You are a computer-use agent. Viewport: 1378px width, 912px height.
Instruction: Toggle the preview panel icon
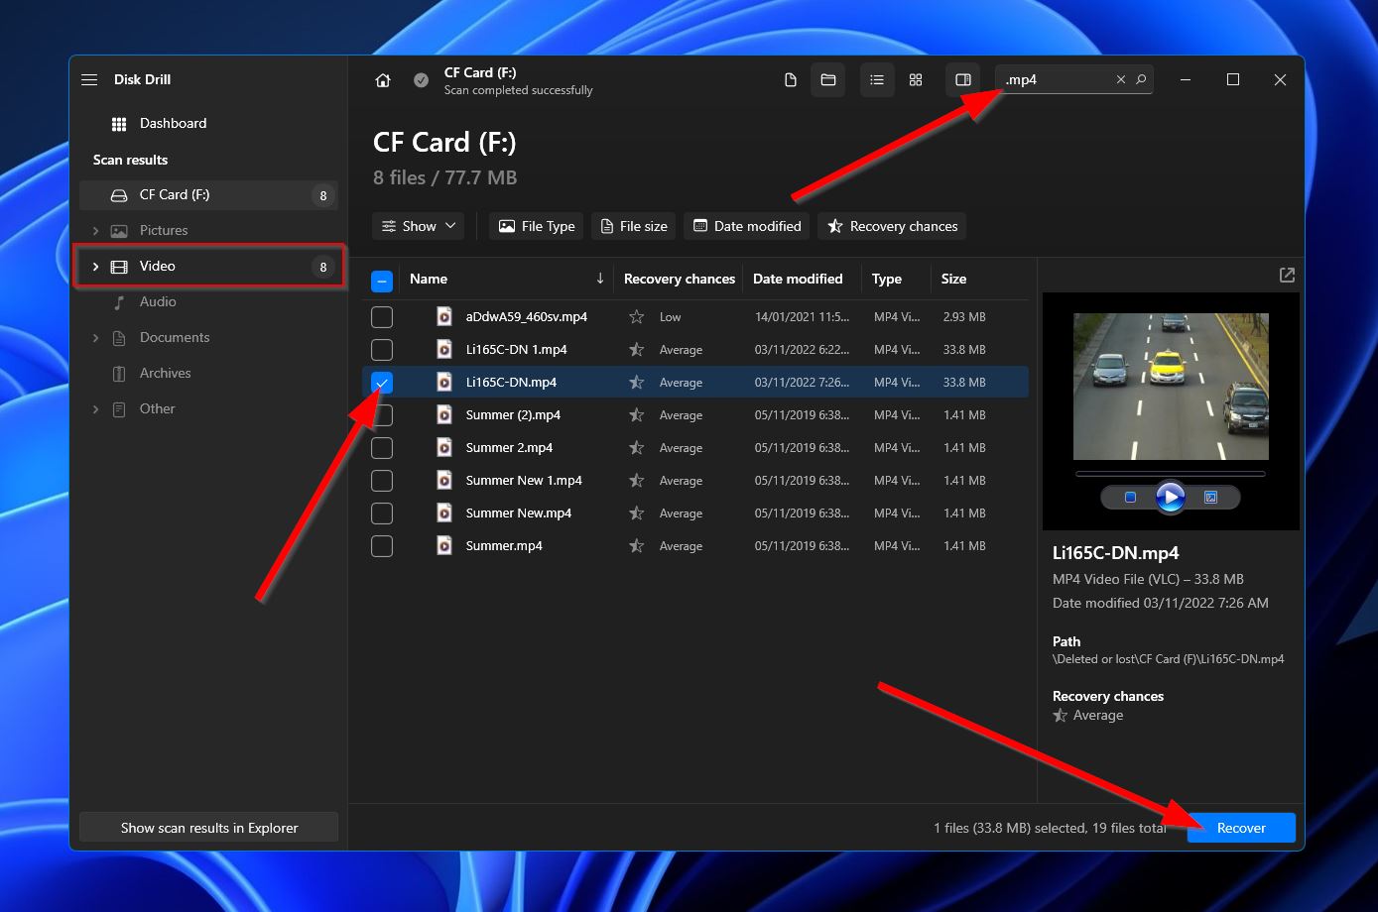tap(963, 80)
